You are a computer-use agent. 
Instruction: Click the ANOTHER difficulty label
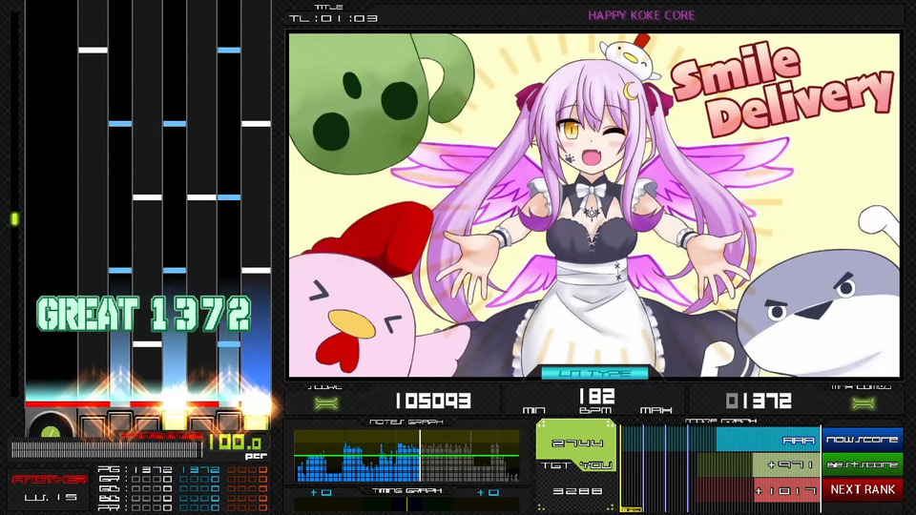(50, 480)
